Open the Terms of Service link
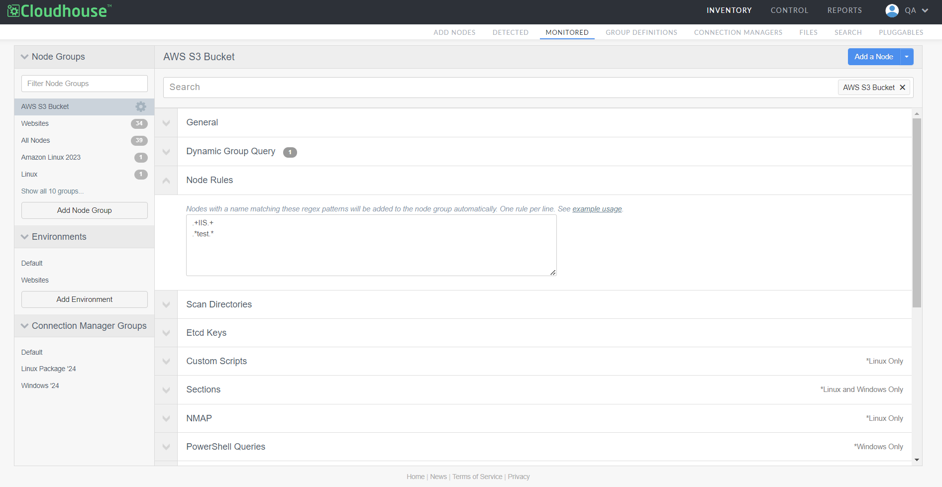The image size is (942, 487). pos(477,477)
